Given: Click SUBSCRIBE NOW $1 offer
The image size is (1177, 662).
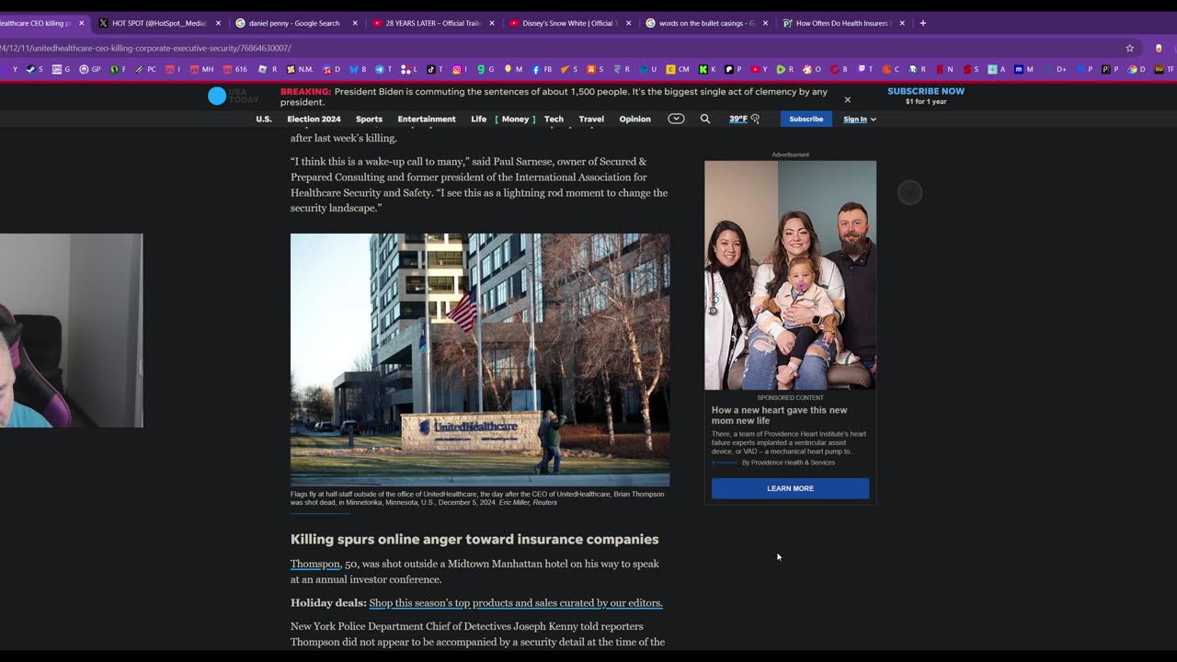Looking at the screenshot, I should point(926,96).
